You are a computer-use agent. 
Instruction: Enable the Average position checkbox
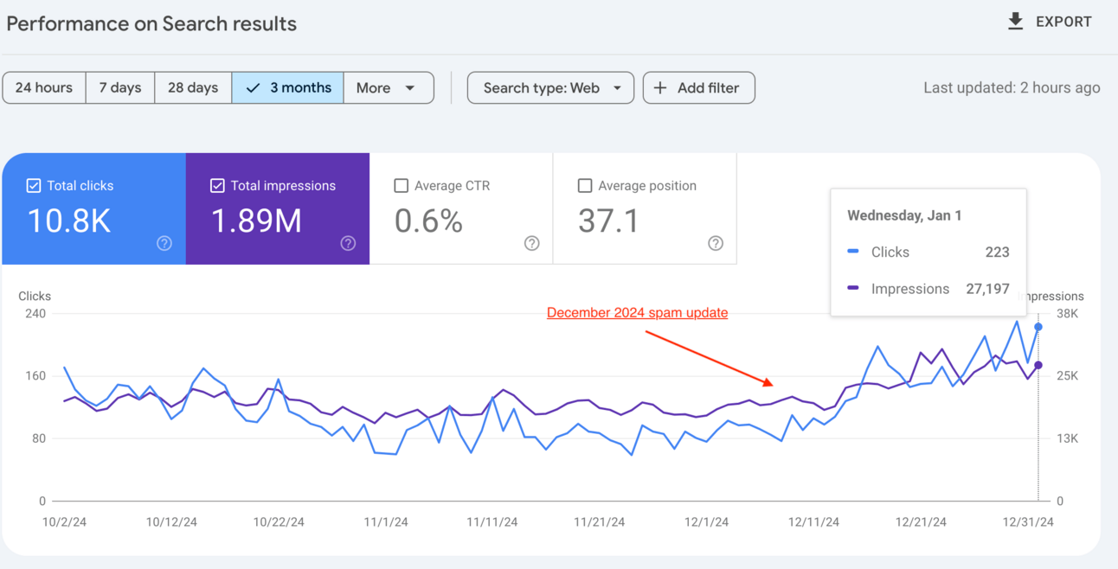[x=585, y=185]
